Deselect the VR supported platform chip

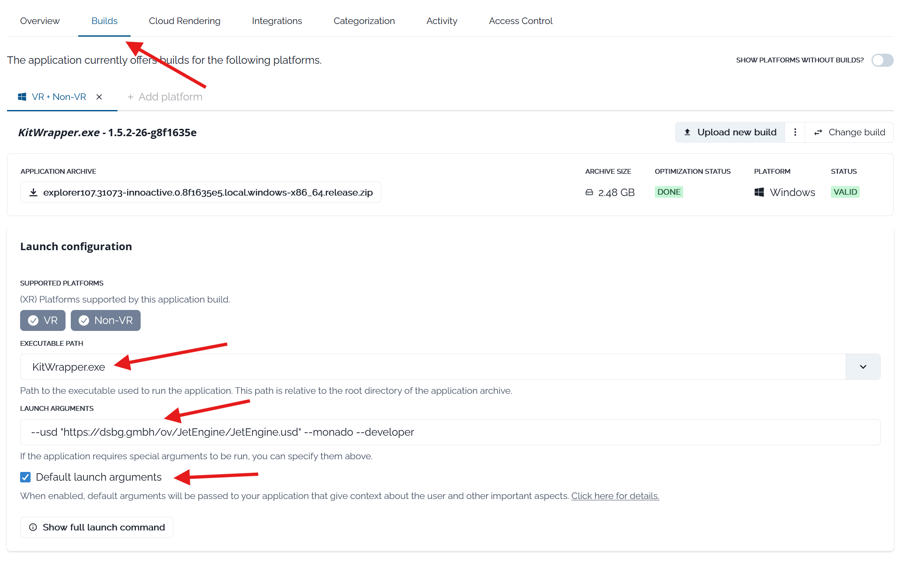(43, 320)
